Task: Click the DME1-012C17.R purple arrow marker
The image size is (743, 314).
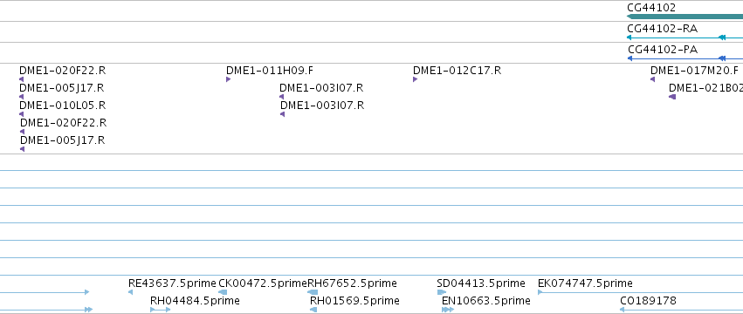Action: coord(415,79)
